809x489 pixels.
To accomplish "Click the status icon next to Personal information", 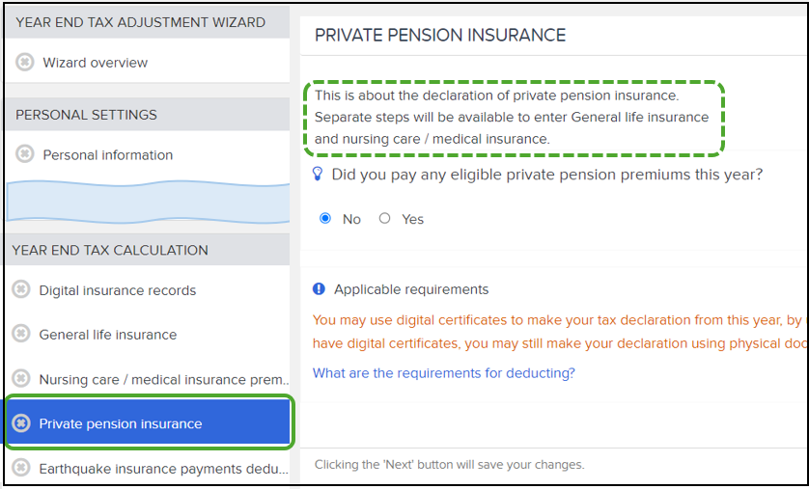I will click(x=24, y=154).
